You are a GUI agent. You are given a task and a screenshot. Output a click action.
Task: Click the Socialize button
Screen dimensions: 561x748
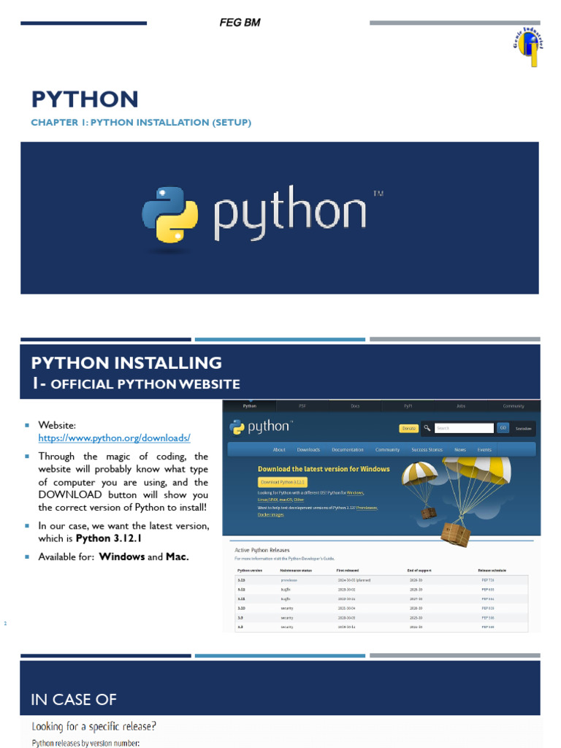coord(523,428)
